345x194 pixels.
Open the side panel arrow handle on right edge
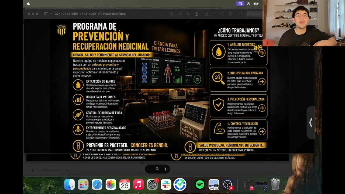(x=310, y=123)
